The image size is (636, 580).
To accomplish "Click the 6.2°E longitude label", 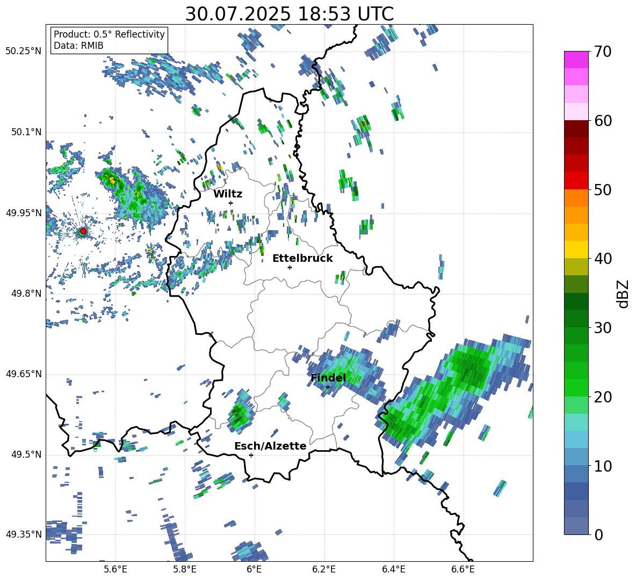I will pos(324,569).
